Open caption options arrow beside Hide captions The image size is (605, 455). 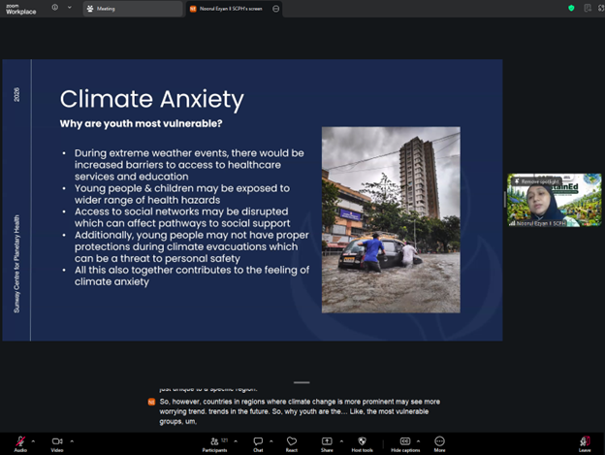tap(420, 440)
